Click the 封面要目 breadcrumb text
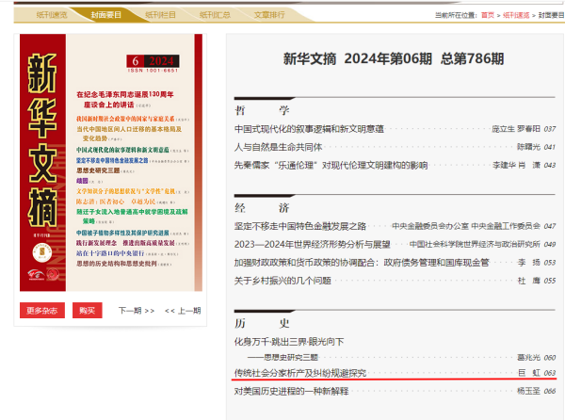The width and height of the screenshot is (565, 420). click(x=551, y=15)
